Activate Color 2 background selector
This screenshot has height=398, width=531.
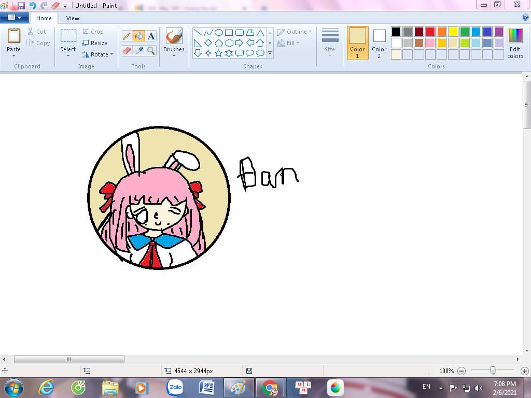click(379, 44)
